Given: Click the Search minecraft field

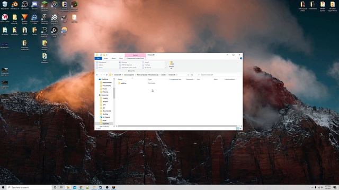Looking at the screenshot, I should pos(219,75).
